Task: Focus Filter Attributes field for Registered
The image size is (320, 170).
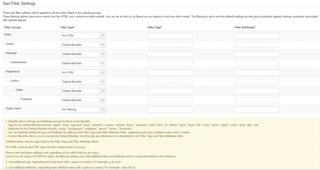Action: [257, 73]
